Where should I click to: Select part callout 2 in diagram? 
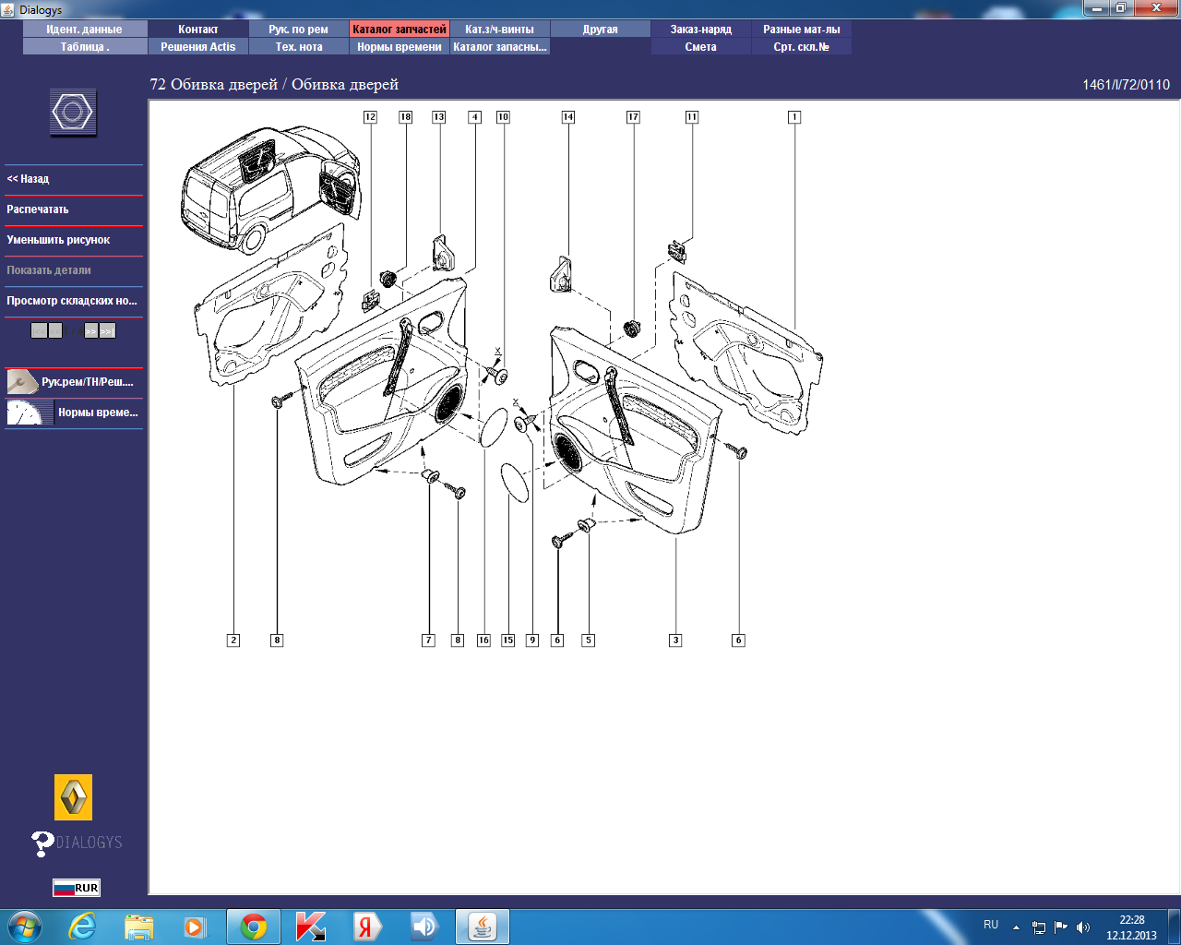(x=233, y=640)
